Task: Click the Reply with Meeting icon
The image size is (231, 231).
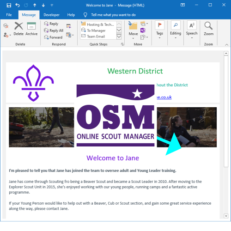Action: [68, 26]
